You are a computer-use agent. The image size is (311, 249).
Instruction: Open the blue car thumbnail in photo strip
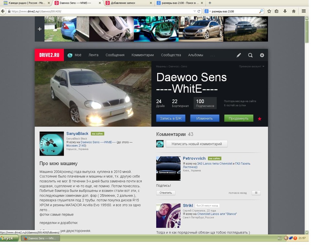[67, 29]
